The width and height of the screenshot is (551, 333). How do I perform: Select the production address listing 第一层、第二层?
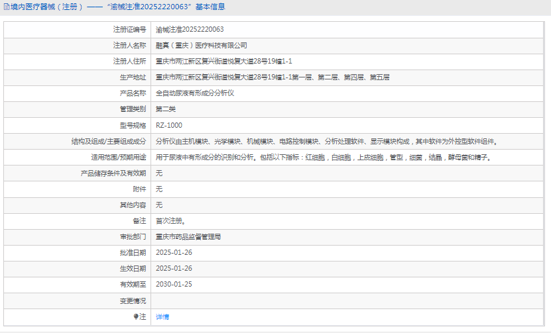click(273, 77)
